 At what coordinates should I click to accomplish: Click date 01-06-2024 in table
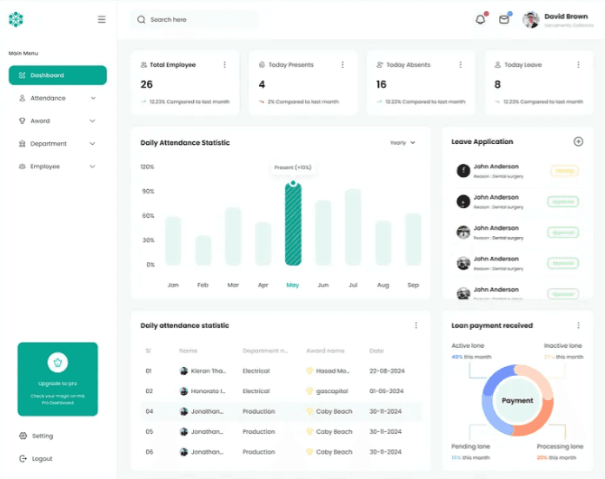(x=386, y=391)
